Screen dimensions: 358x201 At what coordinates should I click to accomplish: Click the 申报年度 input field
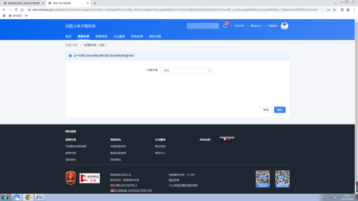click(x=187, y=70)
